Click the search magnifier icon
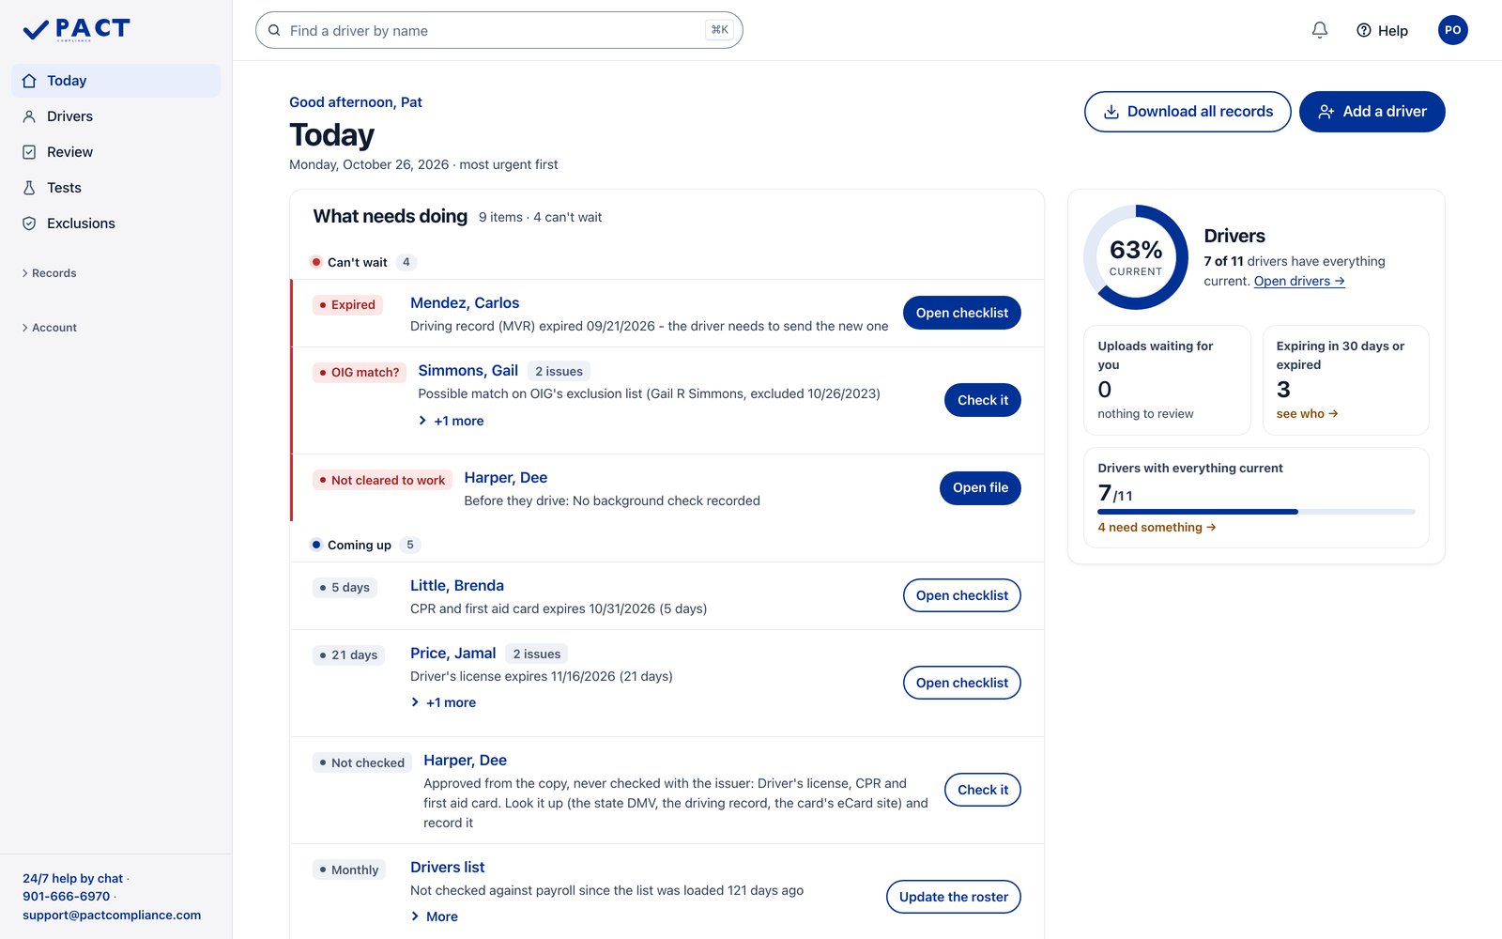This screenshot has height=939, width=1502. click(x=274, y=30)
